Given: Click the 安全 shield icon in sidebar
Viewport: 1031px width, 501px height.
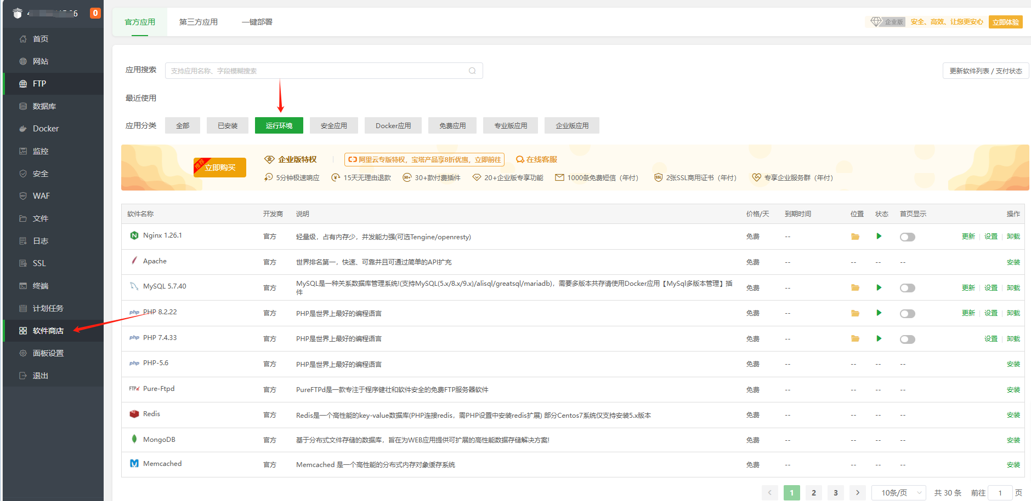Looking at the screenshot, I should pos(23,174).
